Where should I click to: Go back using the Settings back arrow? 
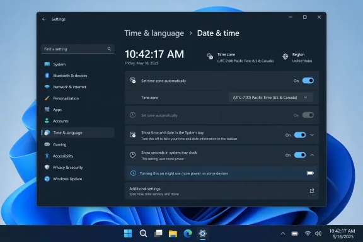(44, 19)
